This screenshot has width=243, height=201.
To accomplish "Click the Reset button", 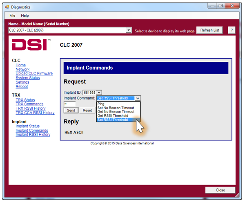I will click(x=87, y=110).
